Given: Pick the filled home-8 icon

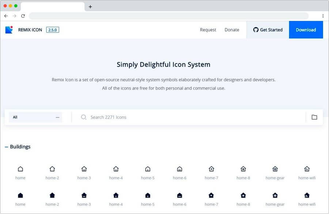Looking at the screenshot, I should click(243, 195).
